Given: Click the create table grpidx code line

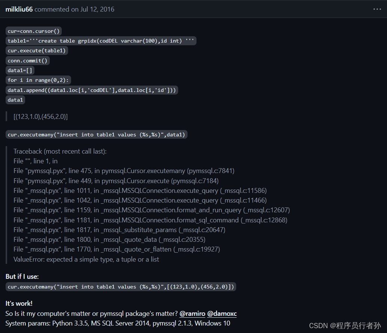Looking at the screenshot, I should coord(100,41).
